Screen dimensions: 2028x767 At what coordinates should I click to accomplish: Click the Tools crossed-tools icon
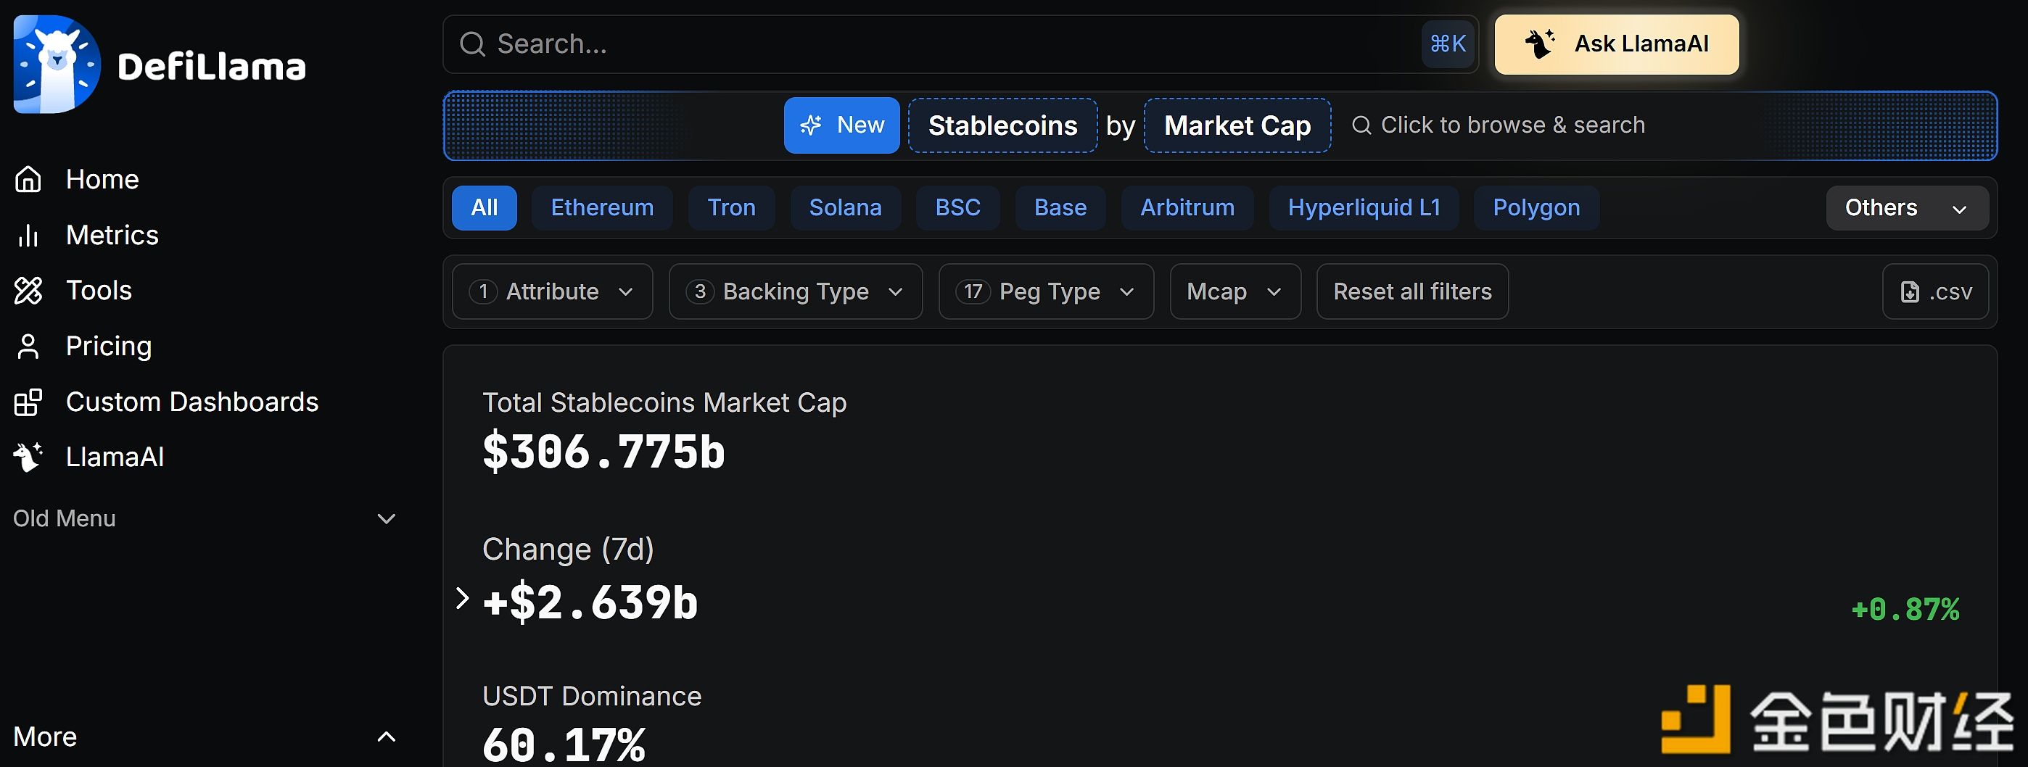pyautogui.click(x=28, y=290)
